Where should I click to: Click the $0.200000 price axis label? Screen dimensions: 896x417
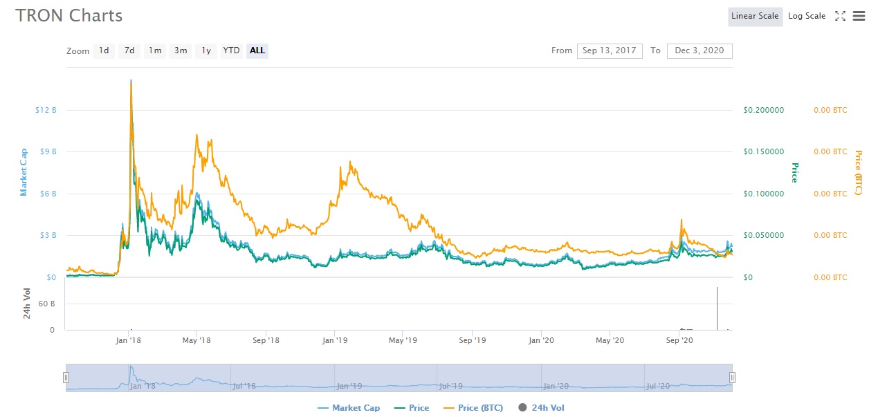point(764,110)
